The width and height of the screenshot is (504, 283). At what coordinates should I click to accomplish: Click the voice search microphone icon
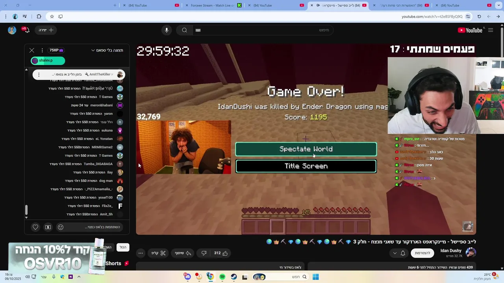click(167, 30)
